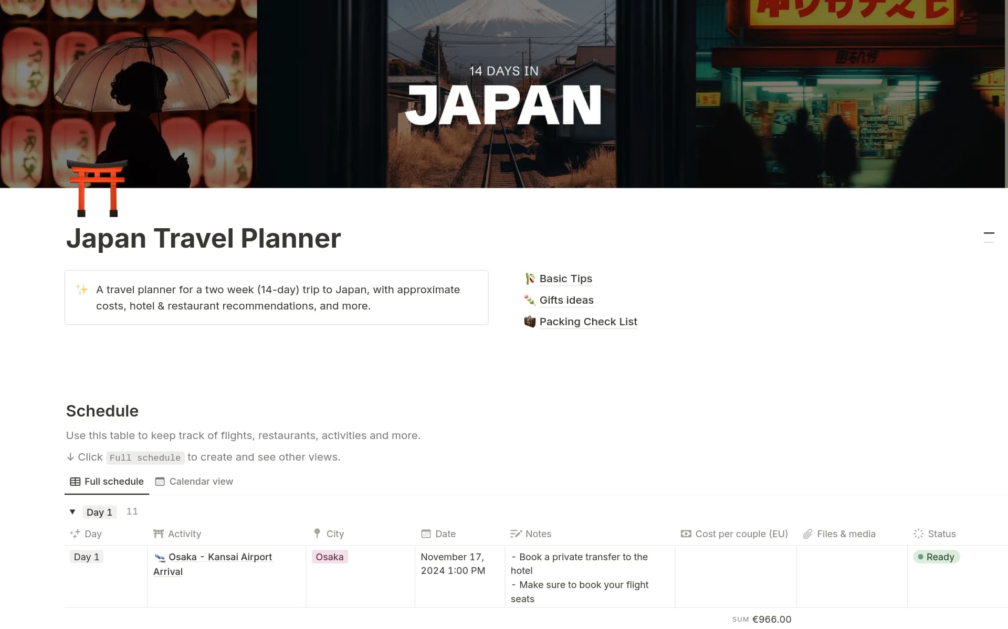Click the torii gate page icon
The image size is (1008, 629).
pyautogui.click(x=97, y=189)
